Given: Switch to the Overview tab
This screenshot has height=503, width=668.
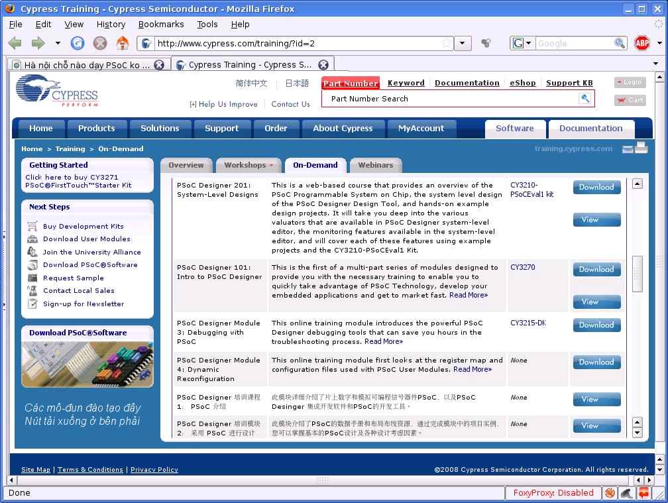Looking at the screenshot, I should 186,165.
